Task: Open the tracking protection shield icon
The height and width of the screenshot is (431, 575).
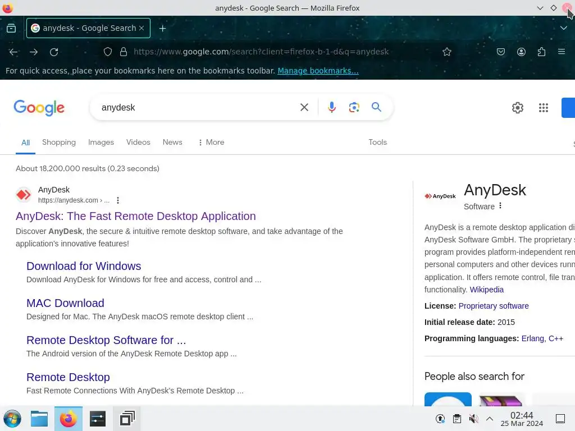Action: (107, 52)
